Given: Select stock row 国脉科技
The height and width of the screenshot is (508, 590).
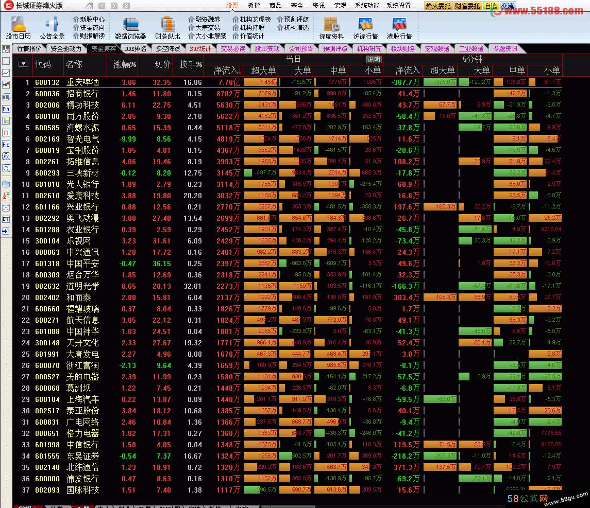Looking at the screenshot, I should click(x=288, y=490).
